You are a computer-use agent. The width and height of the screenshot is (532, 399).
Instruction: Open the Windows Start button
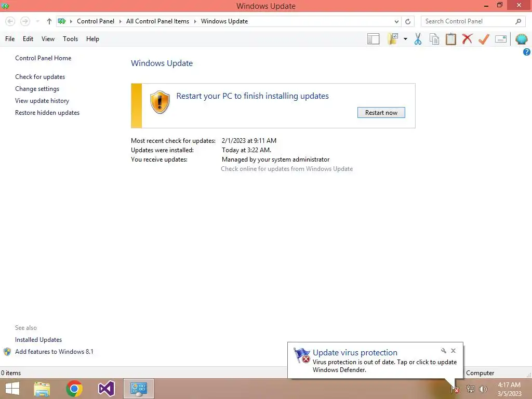12,389
